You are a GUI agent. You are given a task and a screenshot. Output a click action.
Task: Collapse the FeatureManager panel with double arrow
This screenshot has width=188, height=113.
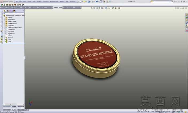coord(23,11)
